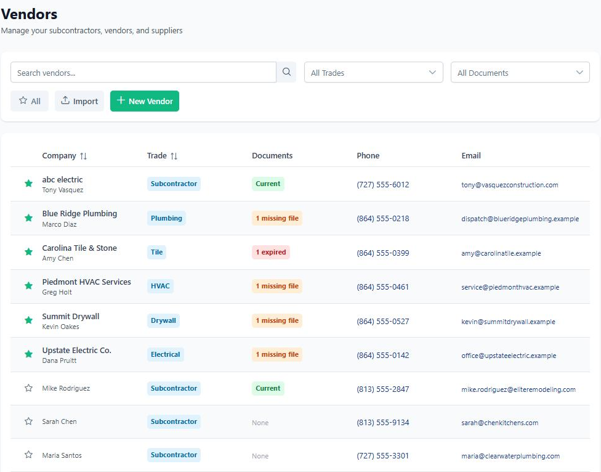Click phone number (813) 555-2847
This screenshot has height=472, width=601.
pos(383,389)
